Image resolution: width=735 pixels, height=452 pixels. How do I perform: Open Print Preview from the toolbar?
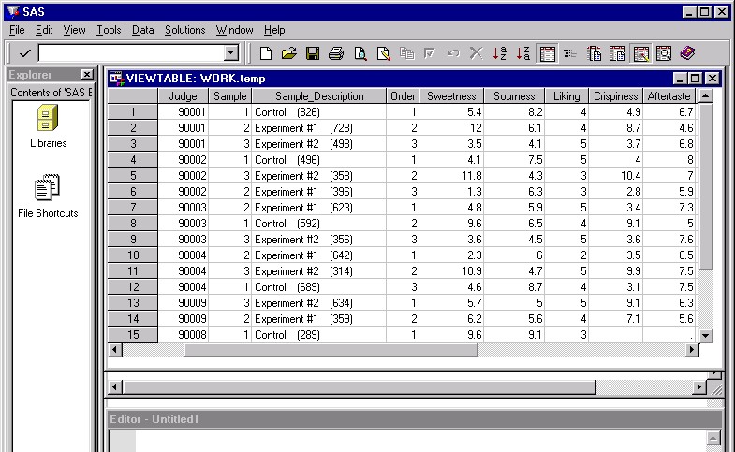point(360,53)
